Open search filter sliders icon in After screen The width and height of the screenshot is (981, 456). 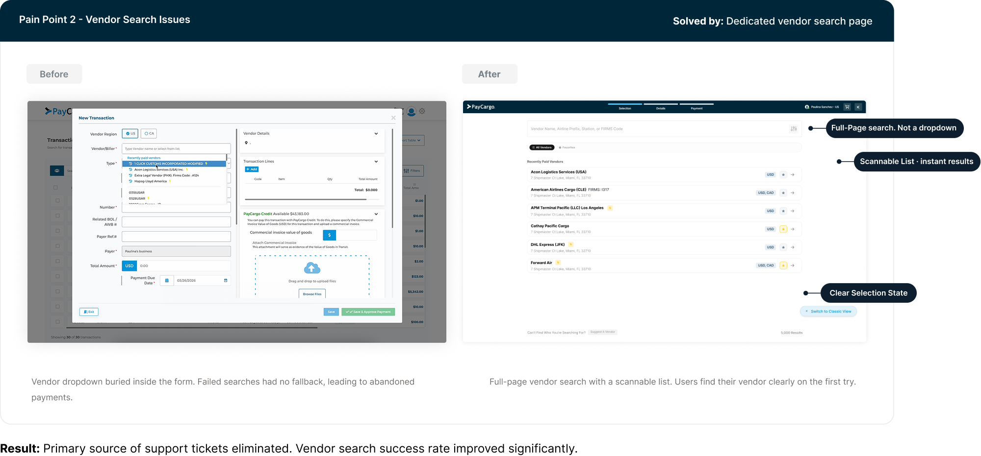click(x=794, y=129)
